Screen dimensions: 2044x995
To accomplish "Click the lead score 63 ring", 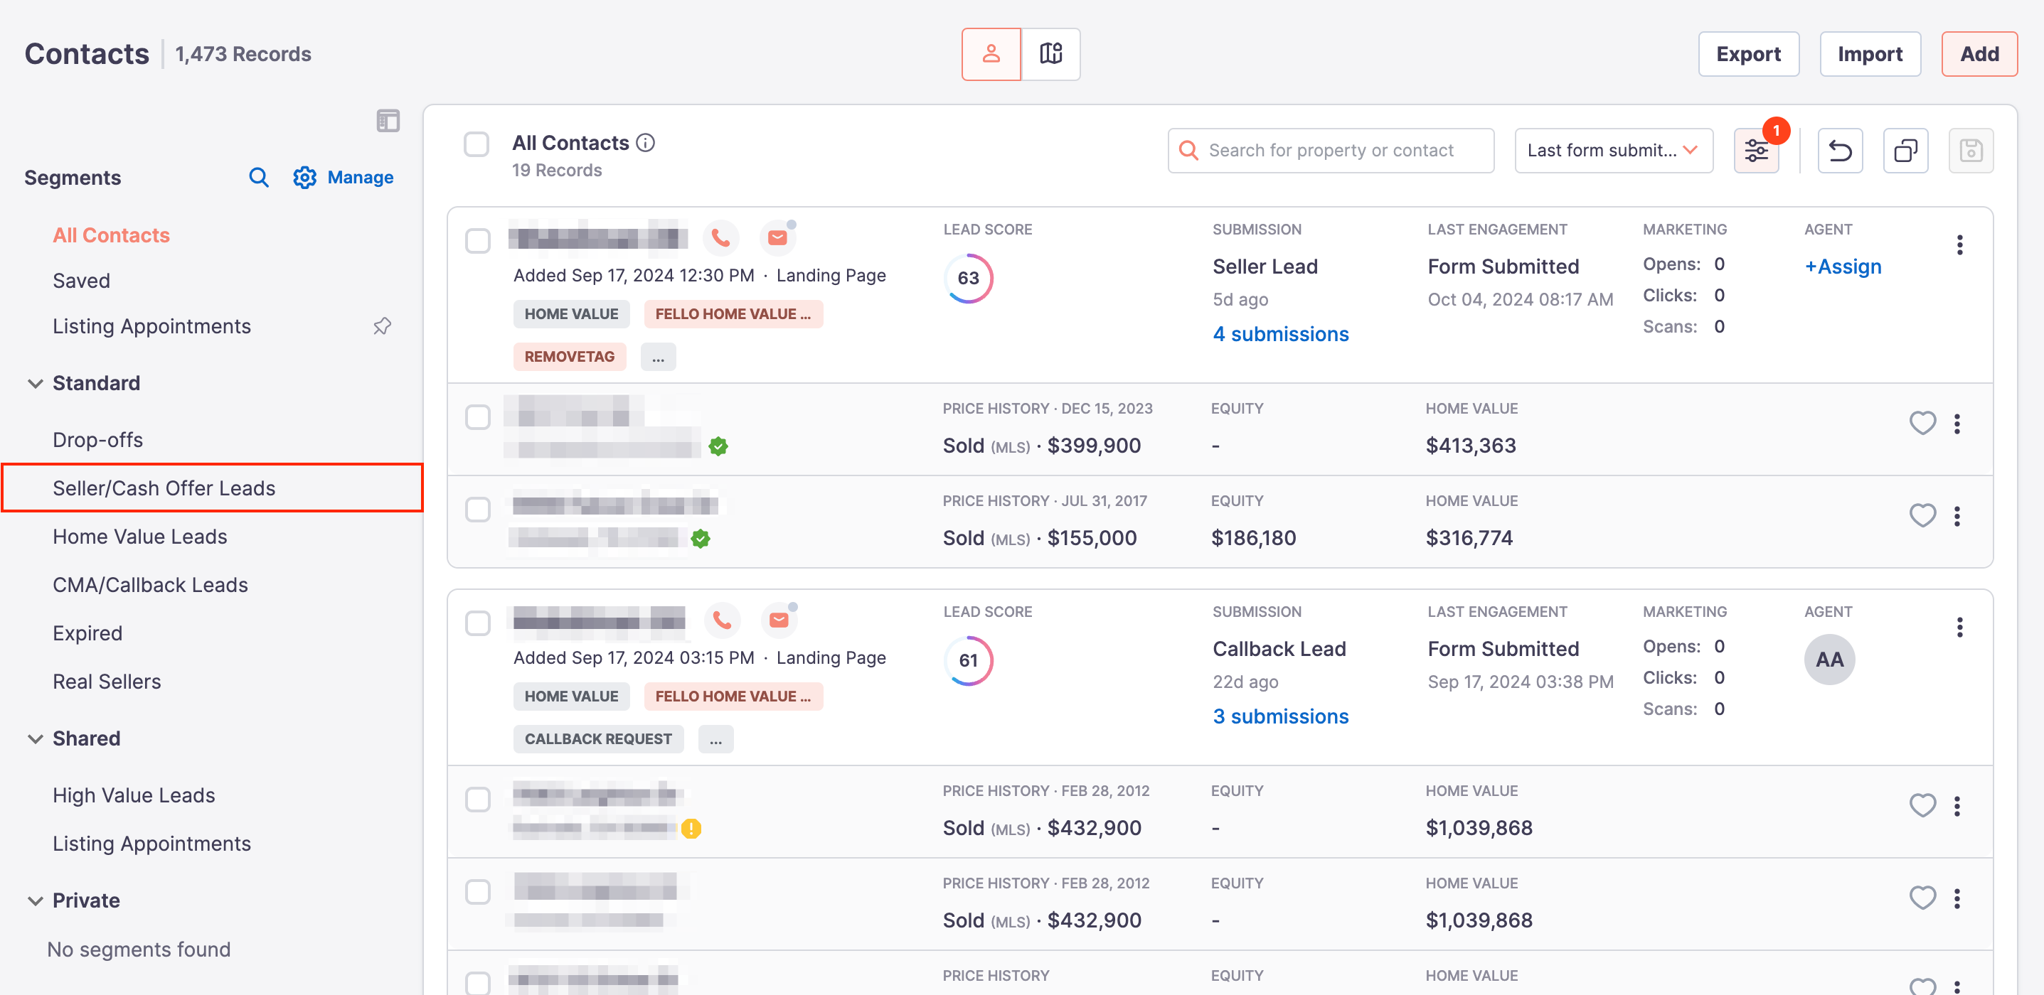I will (x=968, y=279).
